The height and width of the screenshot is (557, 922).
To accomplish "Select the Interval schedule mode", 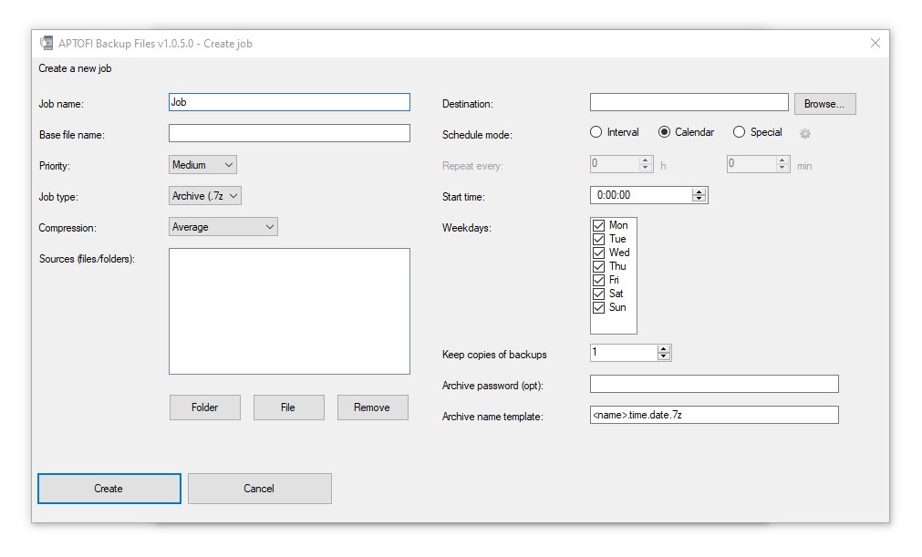I will tap(596, 132).
